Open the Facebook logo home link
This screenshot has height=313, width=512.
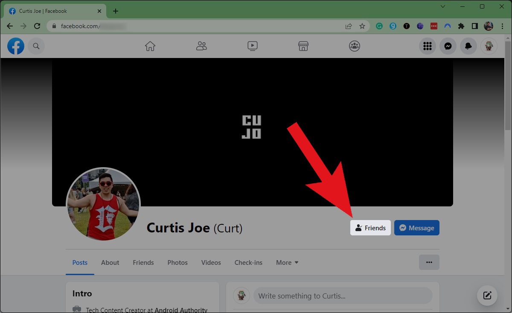(16, 46)
